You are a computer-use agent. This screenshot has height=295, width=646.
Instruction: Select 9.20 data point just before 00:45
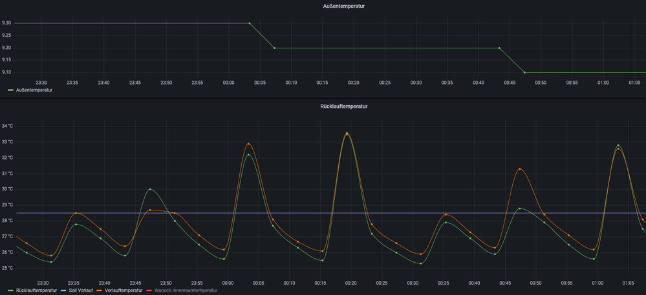499,48
